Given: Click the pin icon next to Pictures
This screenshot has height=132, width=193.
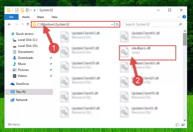Looking at the screenshot, I should point(51,70).
